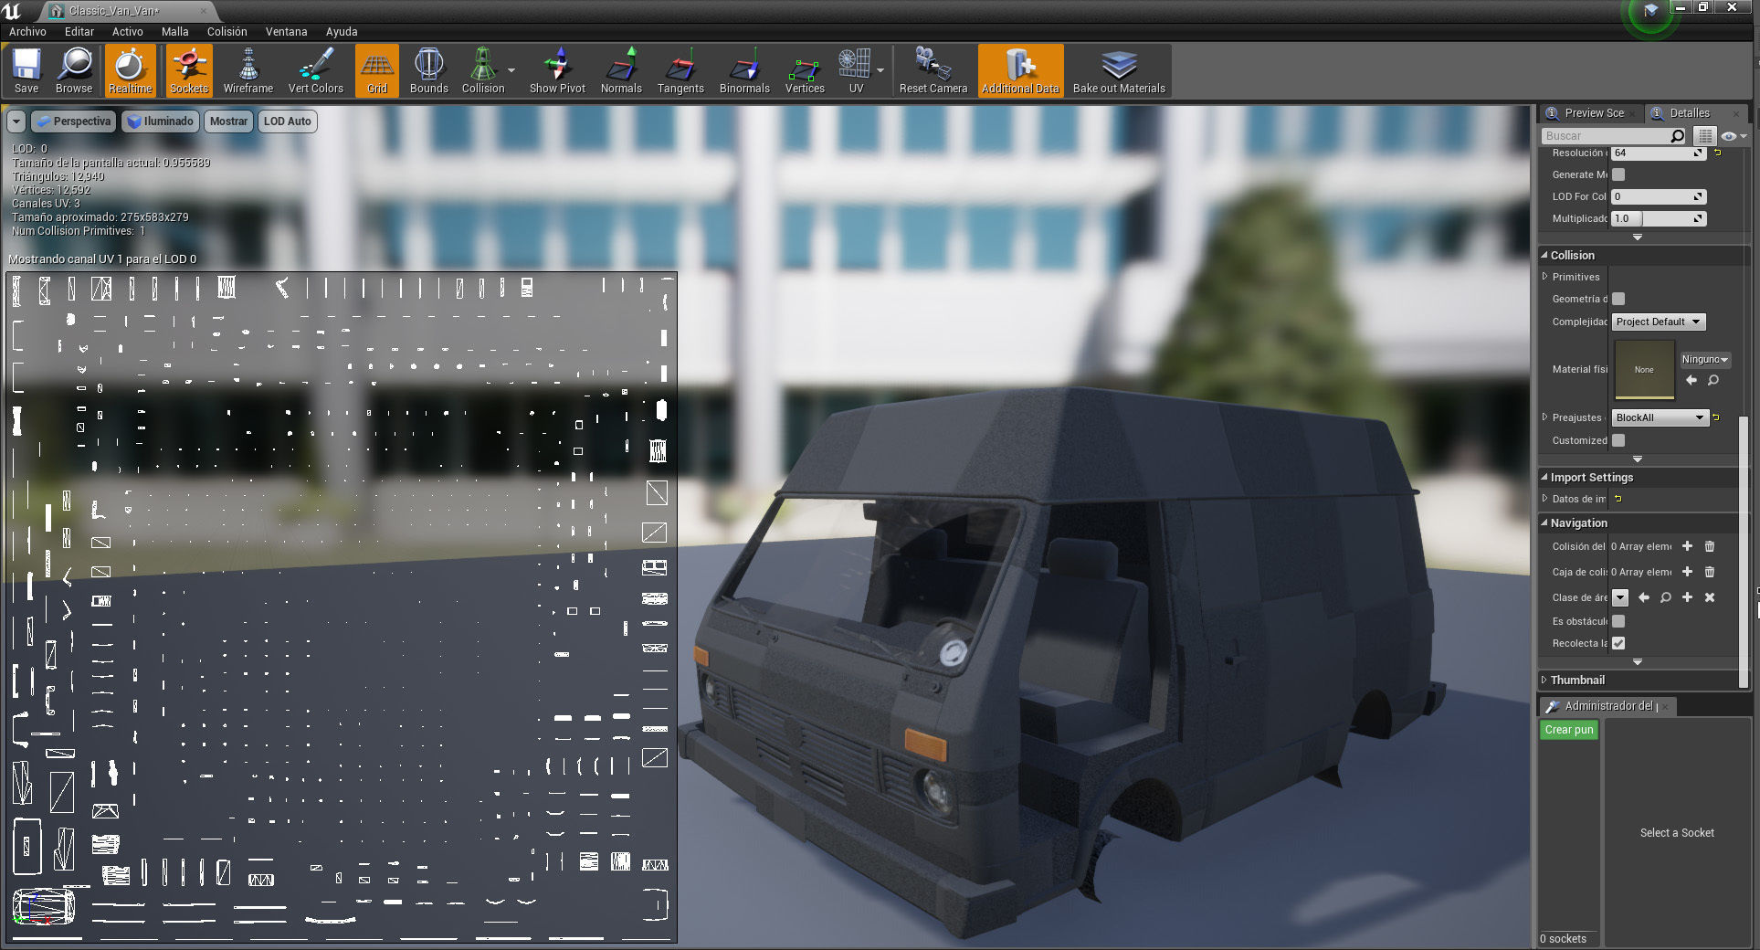Click physical material None thumbnail

1644,370
